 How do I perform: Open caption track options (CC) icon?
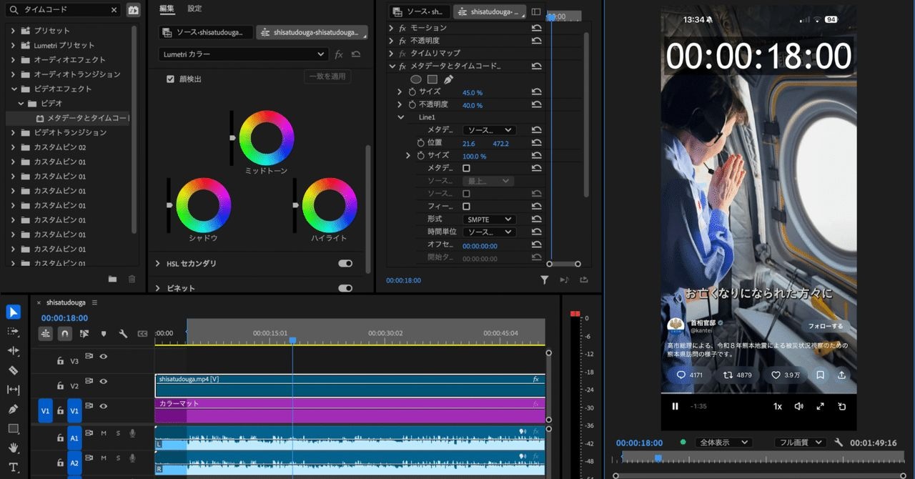click(142, 333)
